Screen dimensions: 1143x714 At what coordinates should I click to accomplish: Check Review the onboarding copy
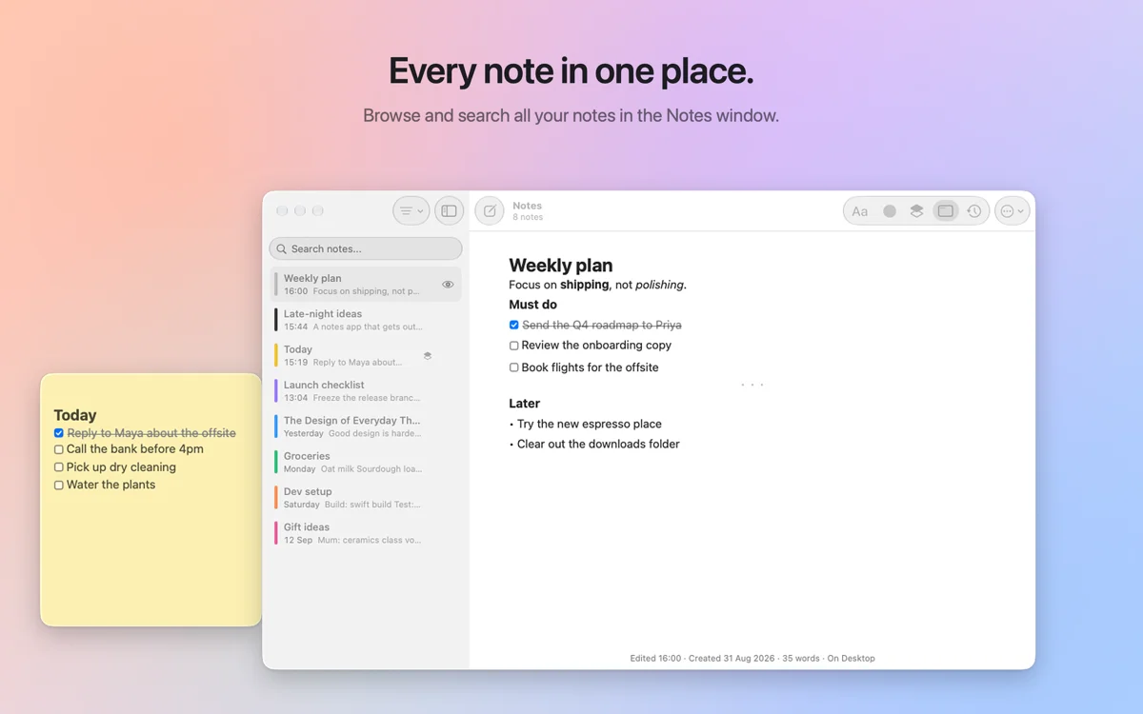[514, 346]
